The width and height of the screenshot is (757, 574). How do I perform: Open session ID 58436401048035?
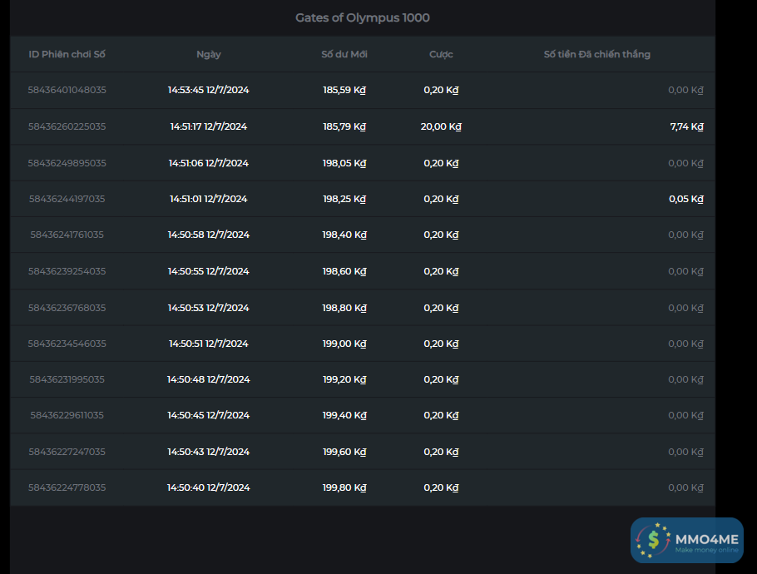click(67, 90)
